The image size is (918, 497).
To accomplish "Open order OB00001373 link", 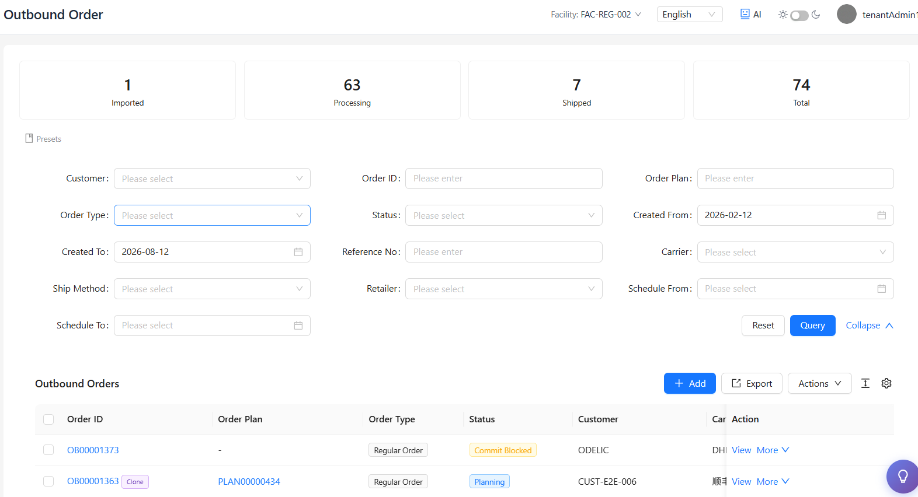I will (93, 450).
